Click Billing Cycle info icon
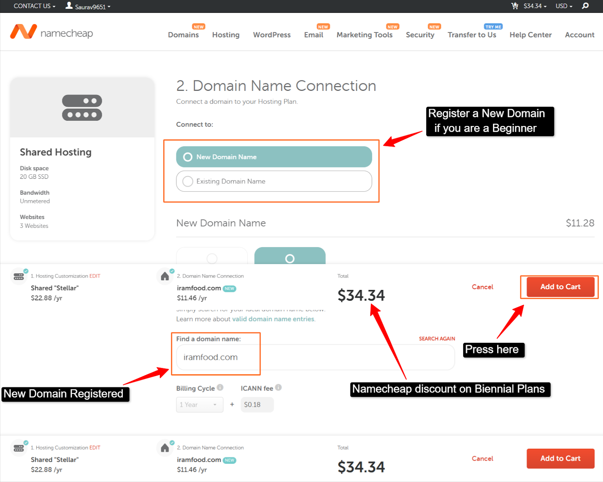The image size is (603, 482). click(220, 387)
